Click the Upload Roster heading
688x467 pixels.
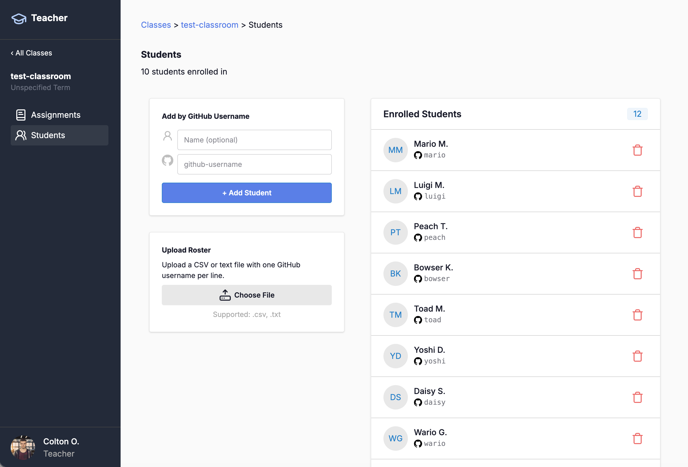point(186,250)
